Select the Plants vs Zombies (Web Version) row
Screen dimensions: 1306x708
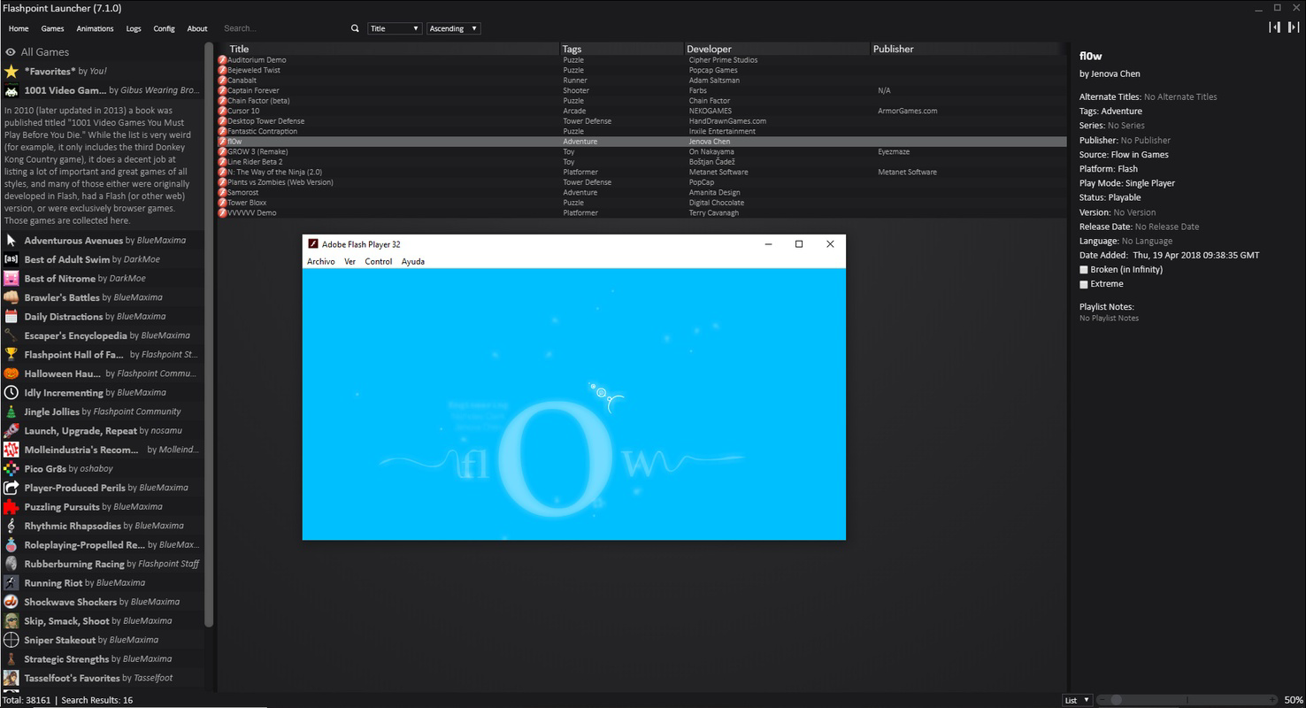[x=641, y=182]
